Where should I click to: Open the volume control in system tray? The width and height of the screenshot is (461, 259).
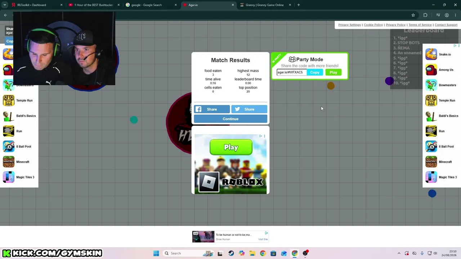435,253
